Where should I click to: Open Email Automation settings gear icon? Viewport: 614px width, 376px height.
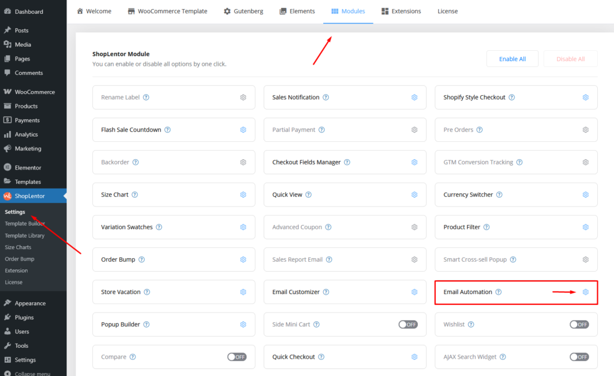(x=586, y=292)
